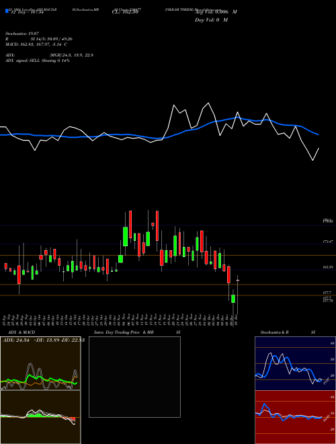Click the right end of the blue SMA line
The height and width of the screenshot is (444, 336).
[x=319, y=135]
